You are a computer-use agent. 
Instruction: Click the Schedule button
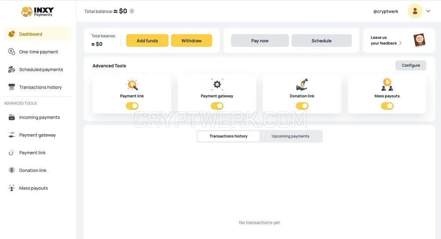[x=321, y=41]
